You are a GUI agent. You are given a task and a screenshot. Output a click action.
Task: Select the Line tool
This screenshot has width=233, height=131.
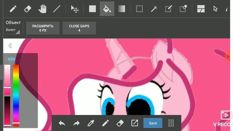tap(57, 9)
